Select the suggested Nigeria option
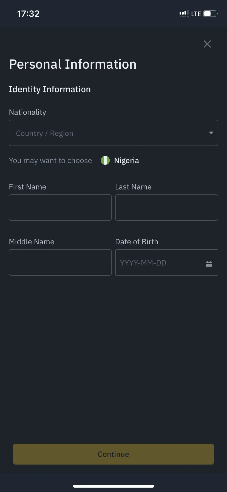 pos(126,160)
